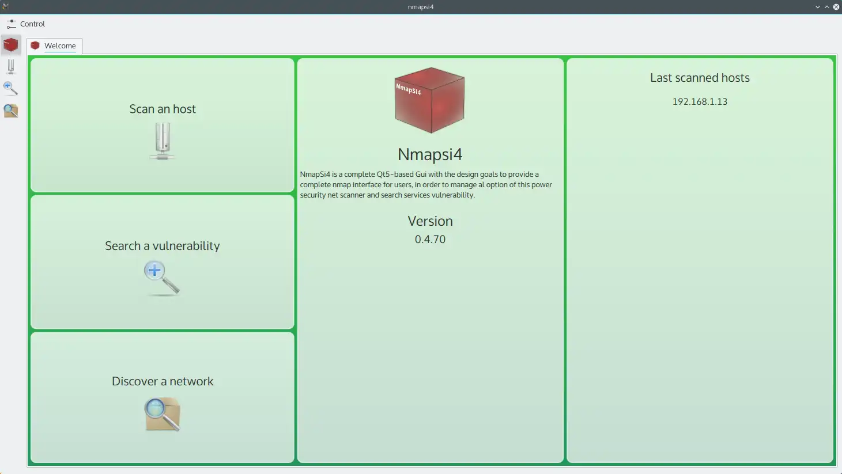The image size is (842, 474).
Task: Open the Scan host sidebar icon
Action: click(10, 67)
